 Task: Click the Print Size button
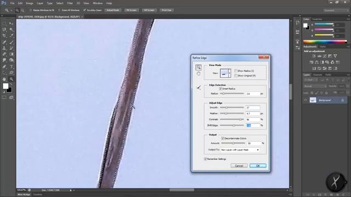(167, 10)
